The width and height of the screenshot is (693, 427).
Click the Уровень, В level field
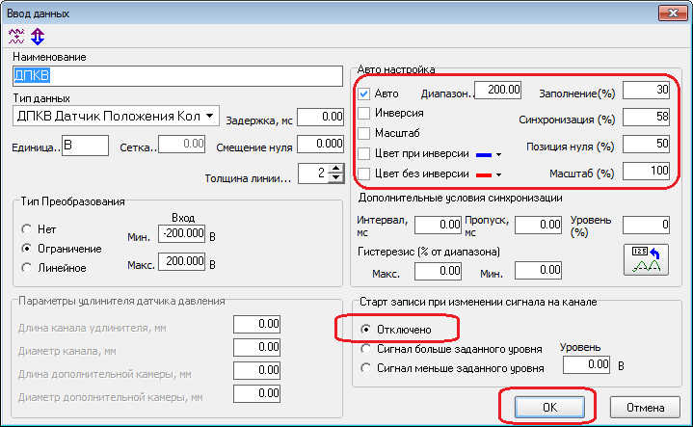pos(586,364)
